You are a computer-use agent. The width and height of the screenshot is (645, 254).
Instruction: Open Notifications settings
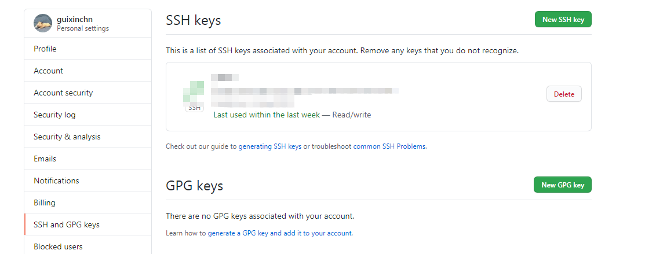pos(56,181)
